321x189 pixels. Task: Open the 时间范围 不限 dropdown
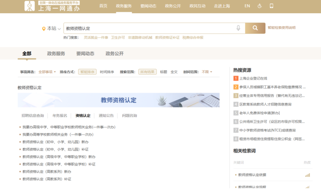pos(207,72)
